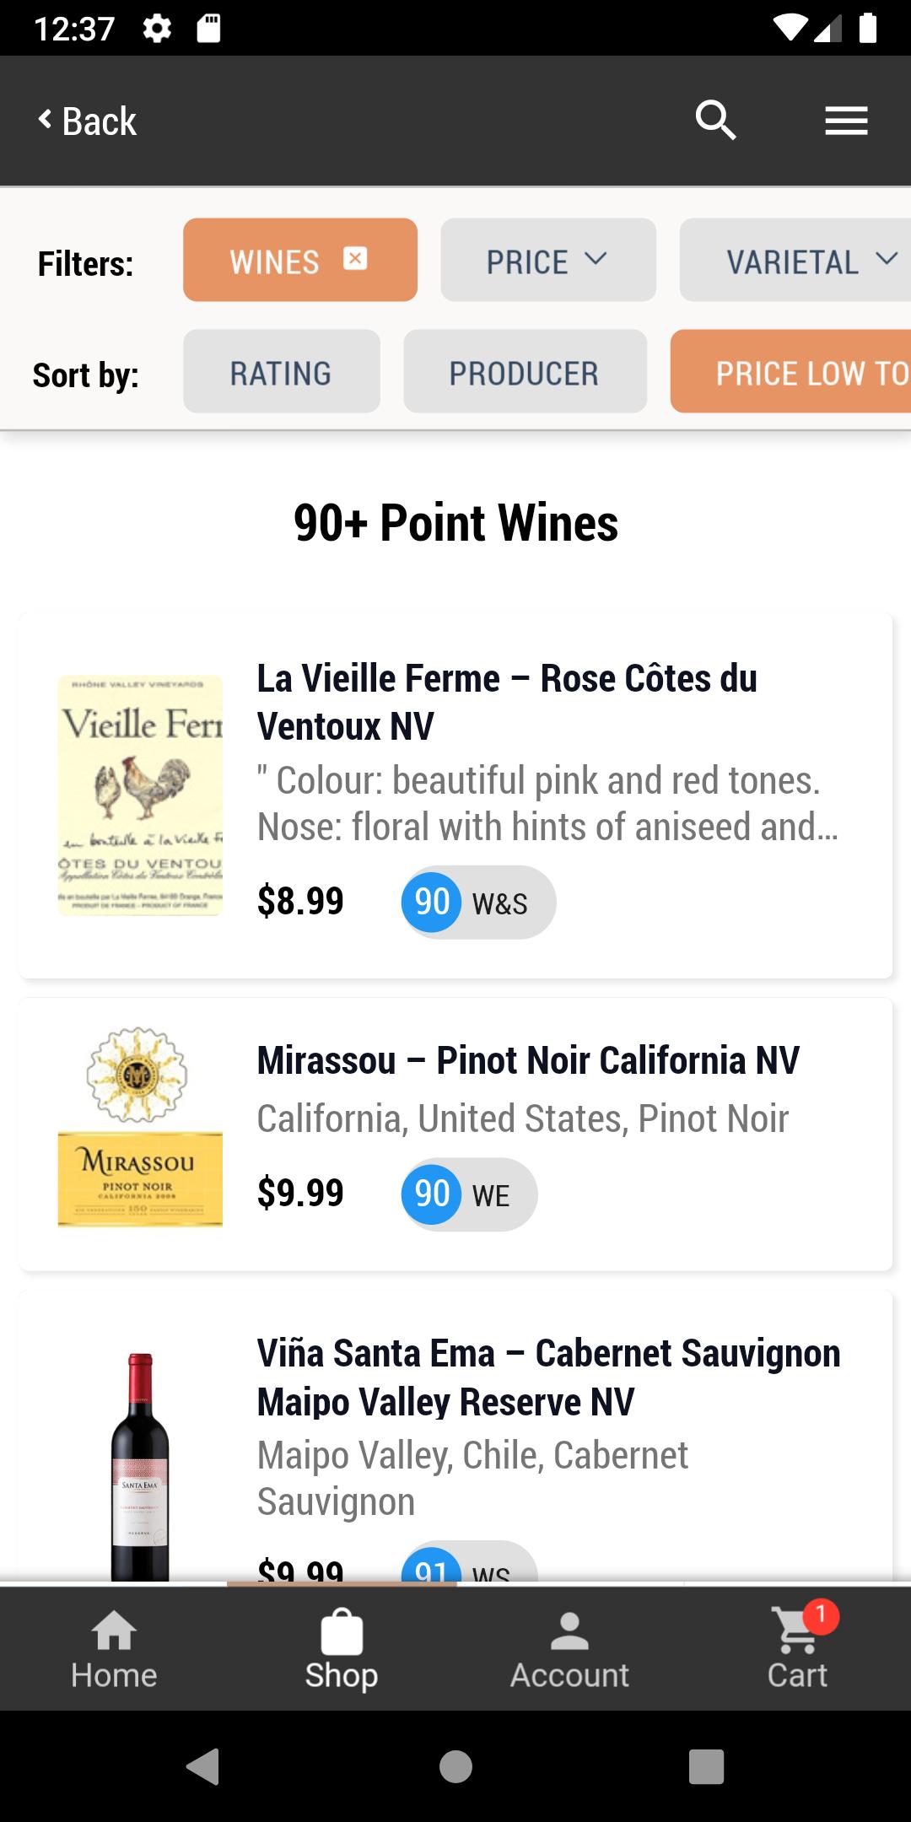Expand the VARIETAL filter dropdown
Image resolution: width=911 pixels, height=1822 pixels.
click(x=795, y=260)
